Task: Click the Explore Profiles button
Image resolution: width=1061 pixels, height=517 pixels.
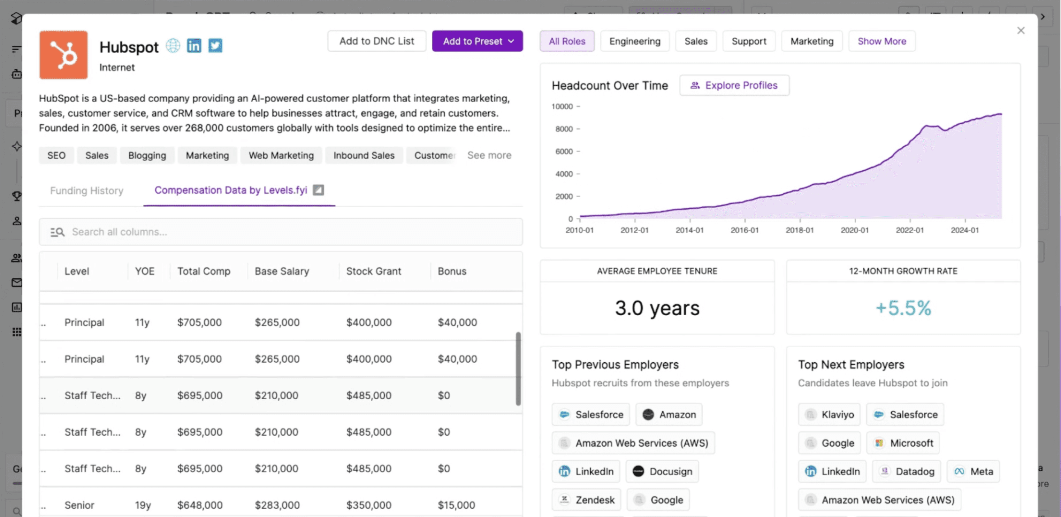Action: (x=734, y=85)
